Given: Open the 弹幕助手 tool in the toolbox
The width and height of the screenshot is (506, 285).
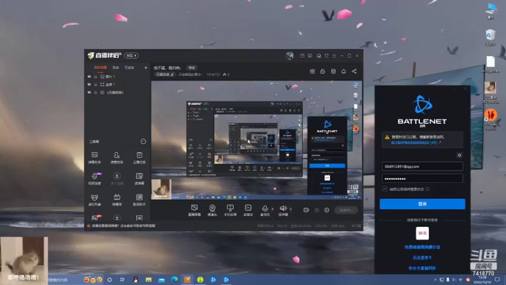Looking at the screenshot, I should click(x=94, y=158).
